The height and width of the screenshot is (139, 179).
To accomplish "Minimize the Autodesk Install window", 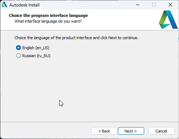I will [x=138, y=5].
